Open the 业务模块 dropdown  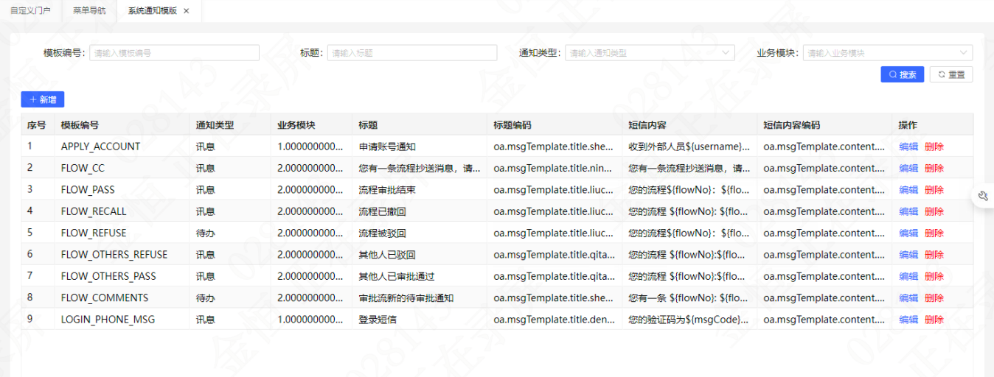888,53
